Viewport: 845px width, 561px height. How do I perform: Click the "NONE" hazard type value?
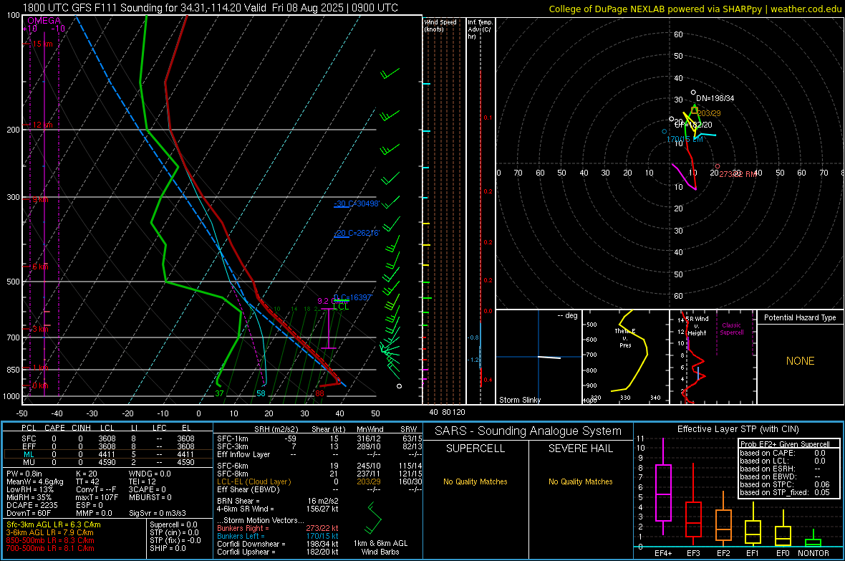[800, 361]
